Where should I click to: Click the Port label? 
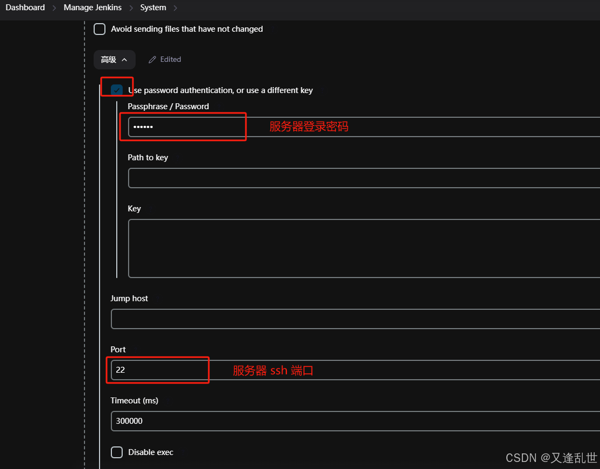click(118, 349)
